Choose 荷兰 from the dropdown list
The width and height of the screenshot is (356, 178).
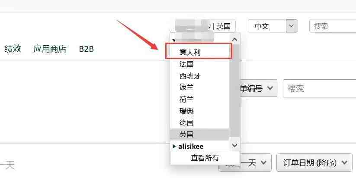pyautogui.click(x=199, y=99)
